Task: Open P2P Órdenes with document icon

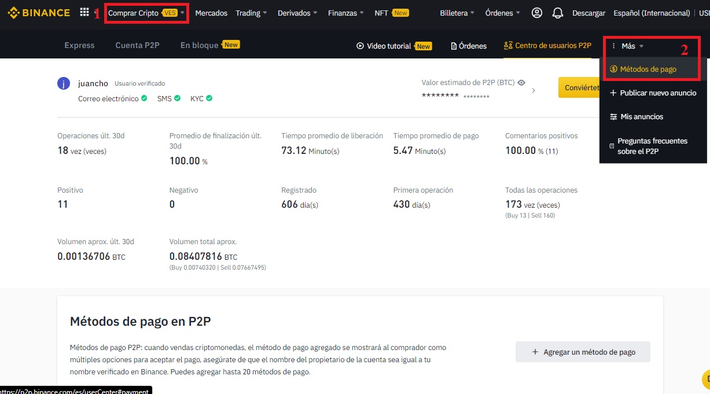Action: [469, 46]
